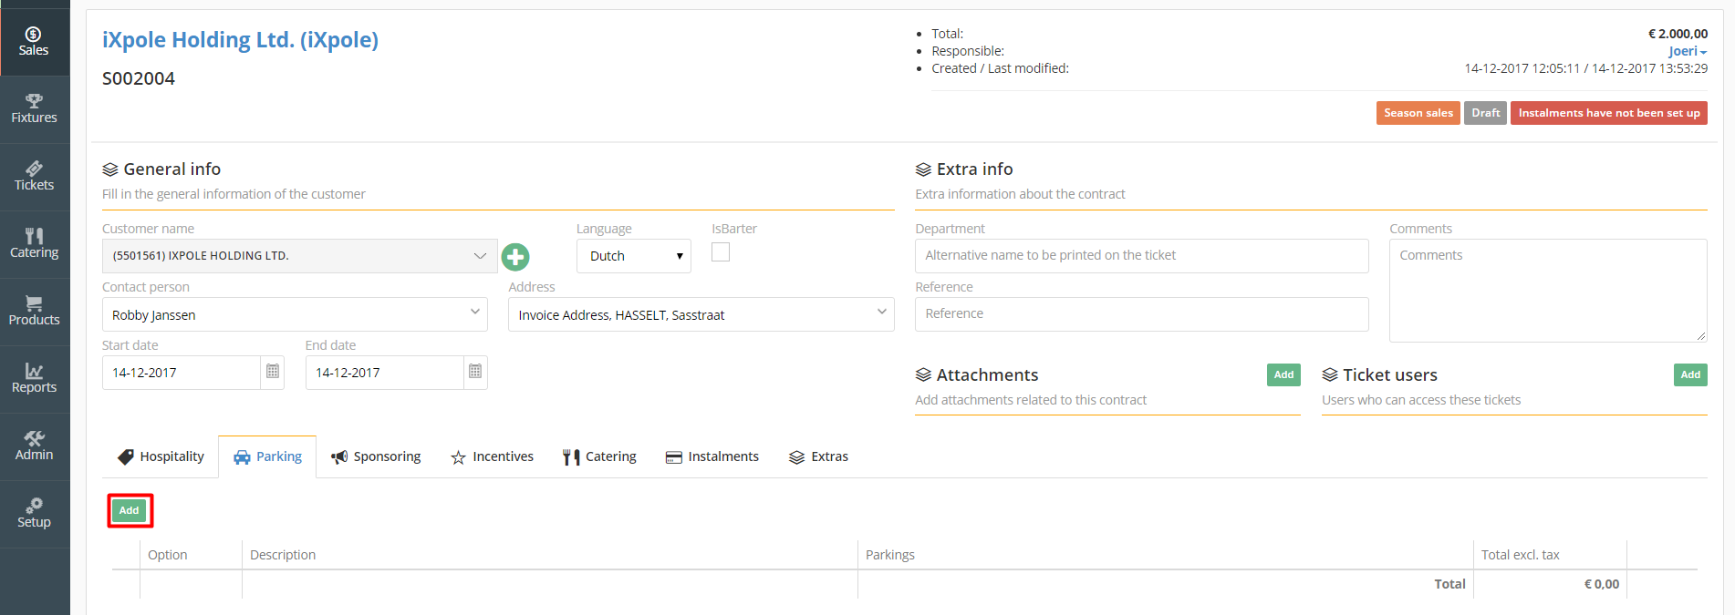Open the End date calendar picker
Viewport: 1735px width, 615px height.
click(475, 372)
